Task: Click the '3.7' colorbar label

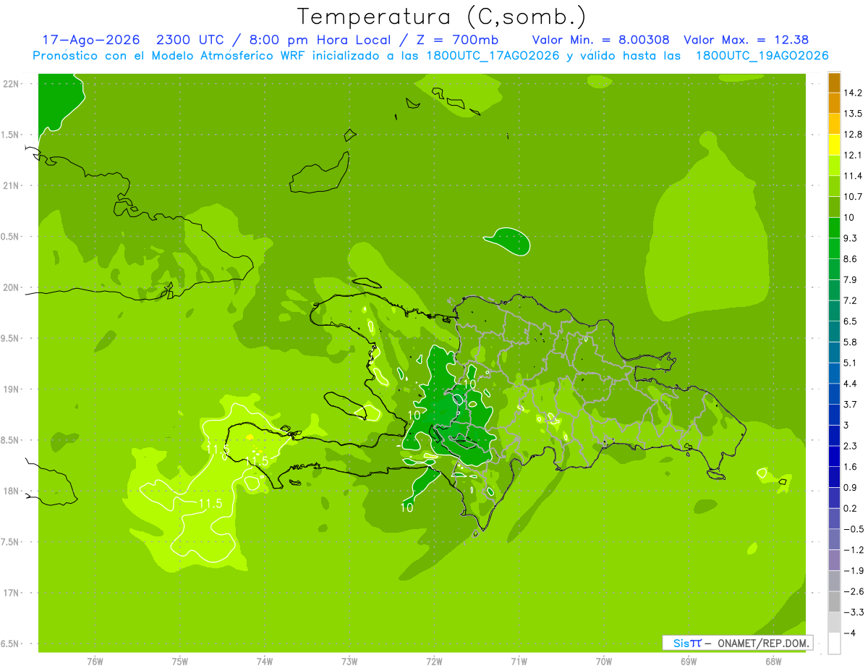Action: pos(850,405)
